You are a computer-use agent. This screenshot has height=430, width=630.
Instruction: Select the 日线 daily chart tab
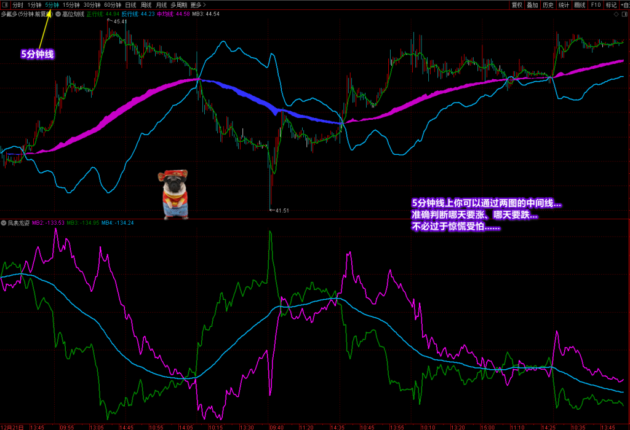coord(130,5)
